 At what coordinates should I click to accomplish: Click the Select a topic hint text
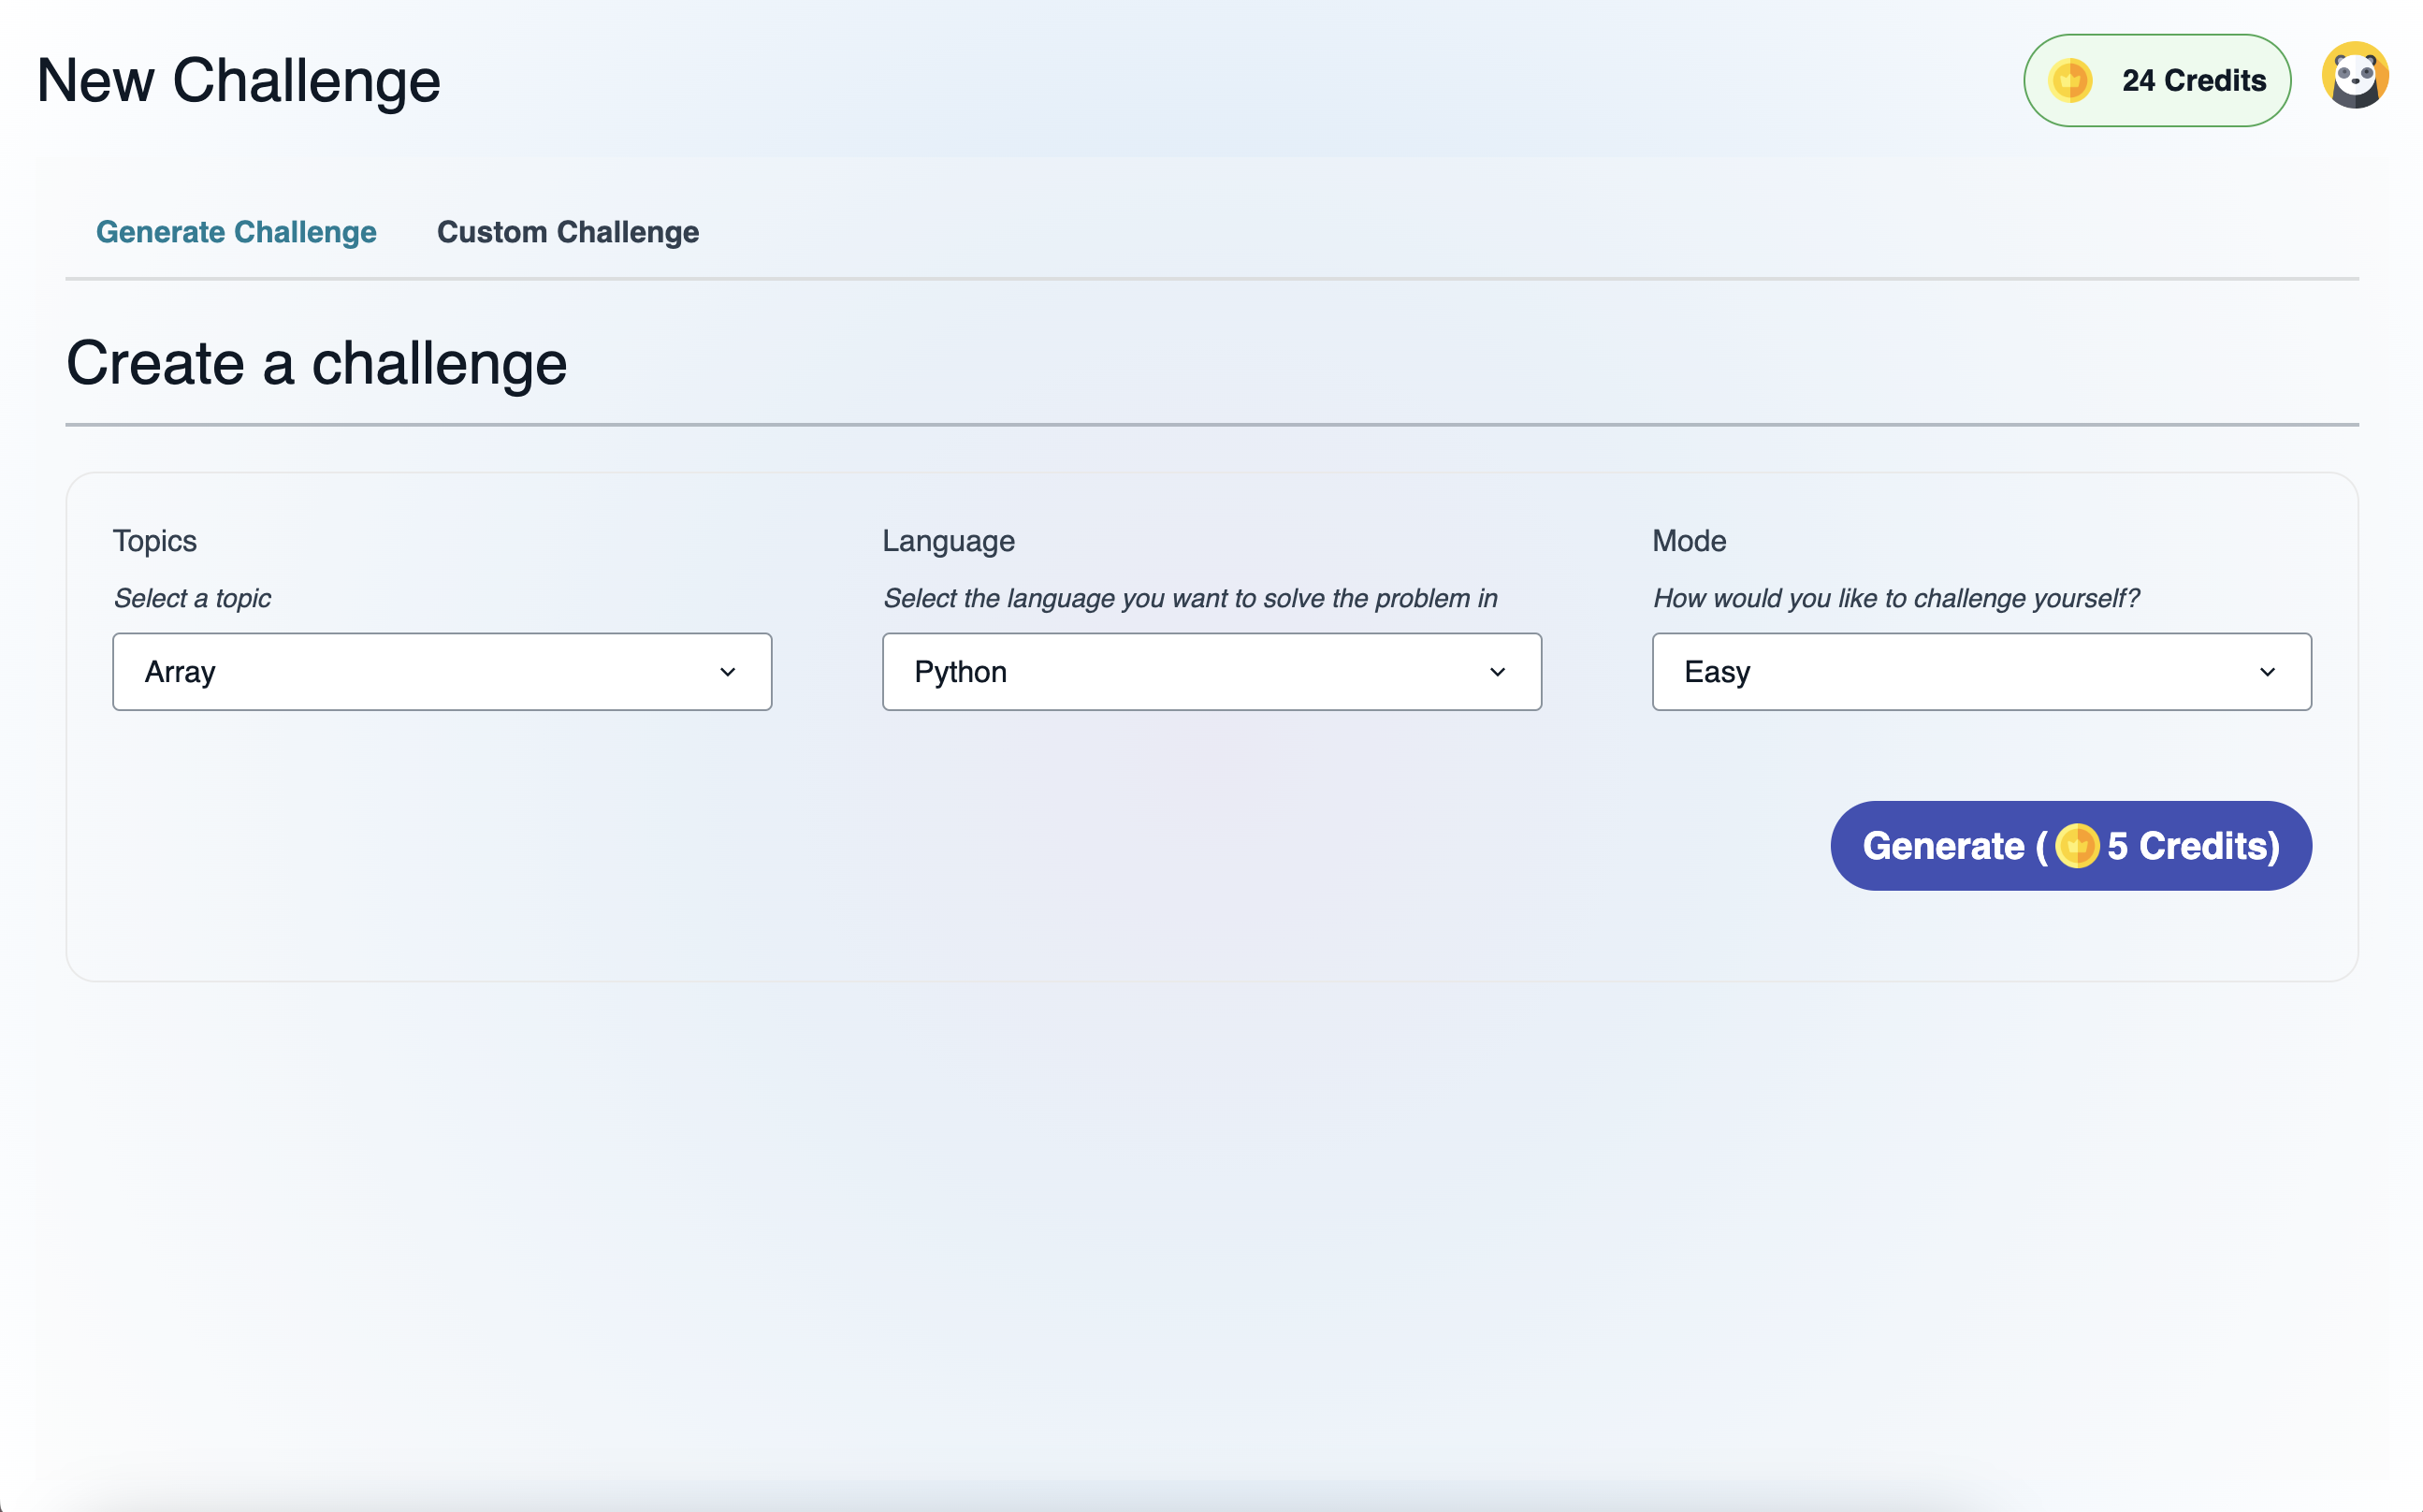(192, 598)
